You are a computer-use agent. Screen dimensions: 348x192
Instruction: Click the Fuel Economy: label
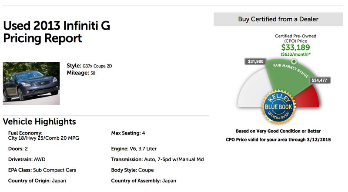point(25,133)
